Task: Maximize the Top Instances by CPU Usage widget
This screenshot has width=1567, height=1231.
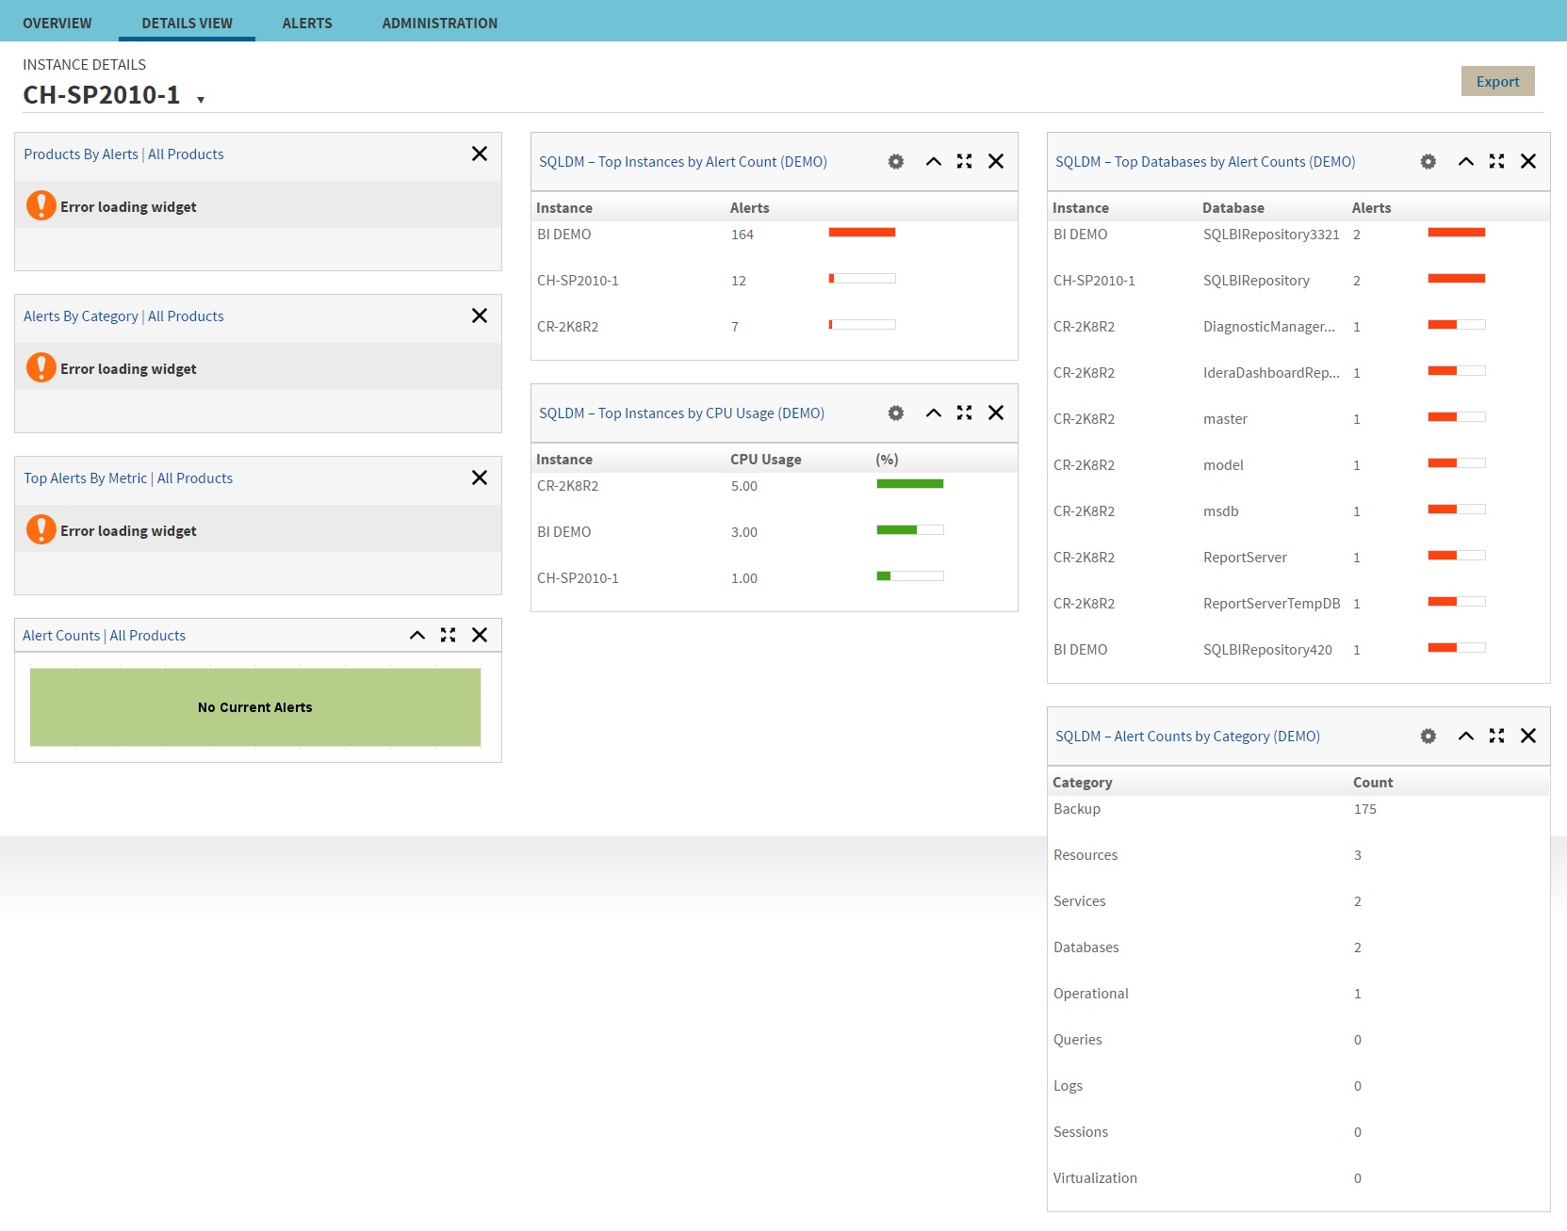Action: (x=964, y=413)
